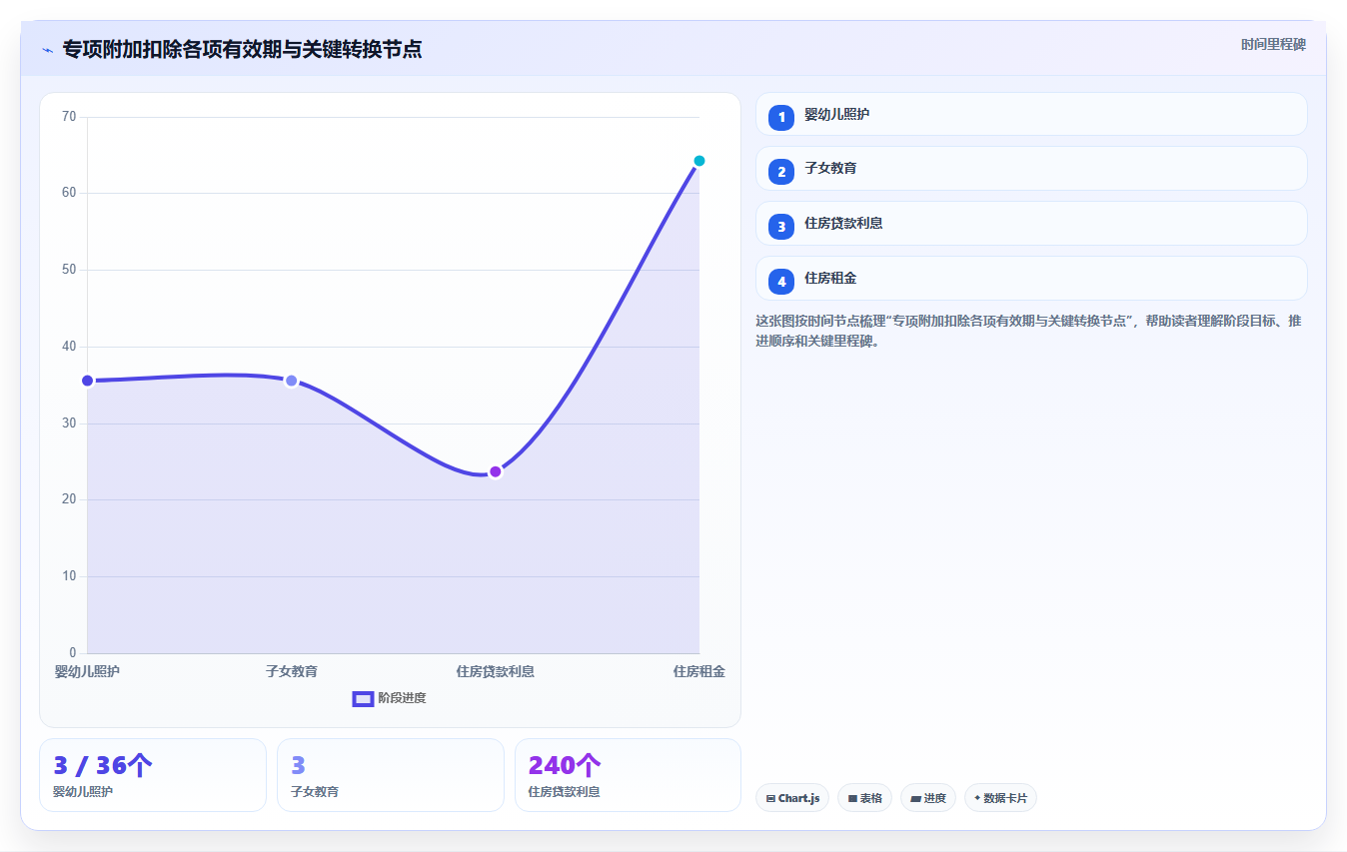Click the description paragraph starting 这张图按时间节点
Screen dimensions: 1347x852
tap(1029, 331)
